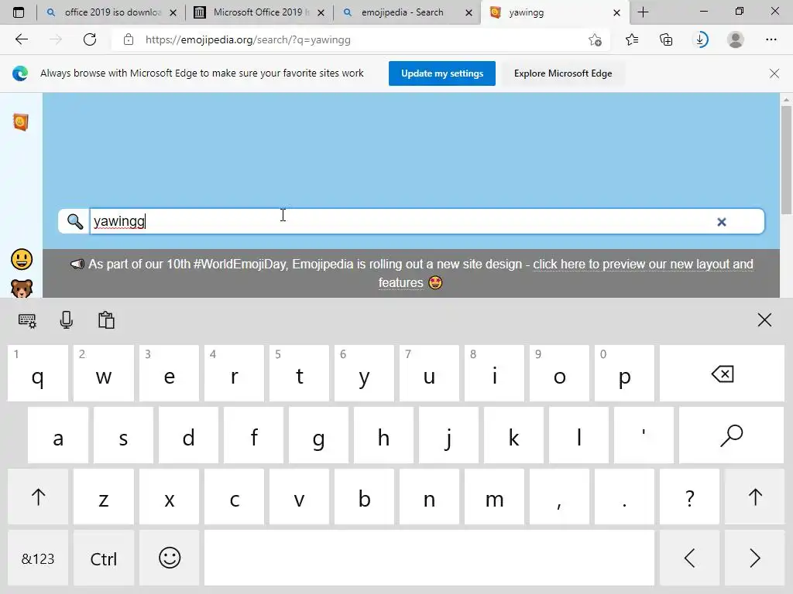Close the touch keyboard

coord(764,319)
